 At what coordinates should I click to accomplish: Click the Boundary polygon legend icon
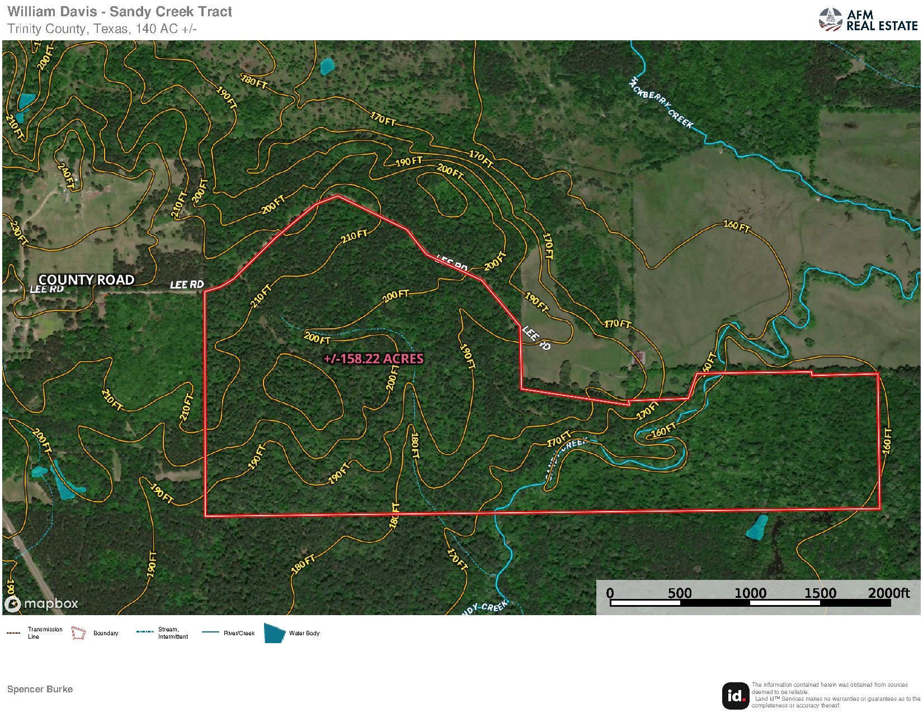(x=78, y=633)
